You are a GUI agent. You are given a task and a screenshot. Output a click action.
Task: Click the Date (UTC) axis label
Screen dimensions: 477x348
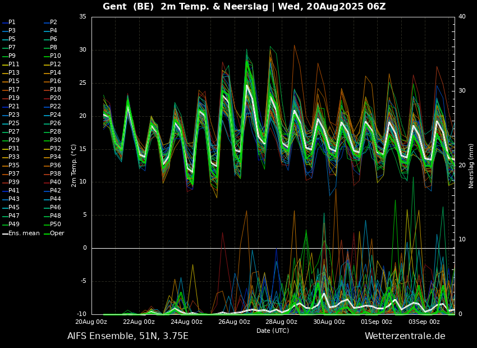[273, 331]
